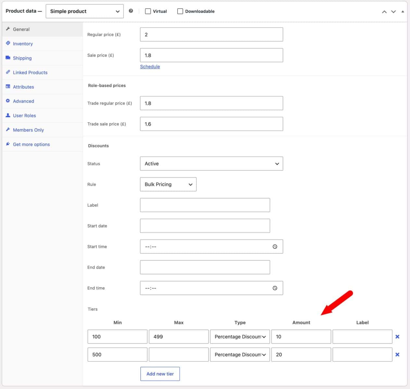This screenshot has height=389, width=410.
Task: Focus the empty Max field in second tier
Action: (179, 355)
